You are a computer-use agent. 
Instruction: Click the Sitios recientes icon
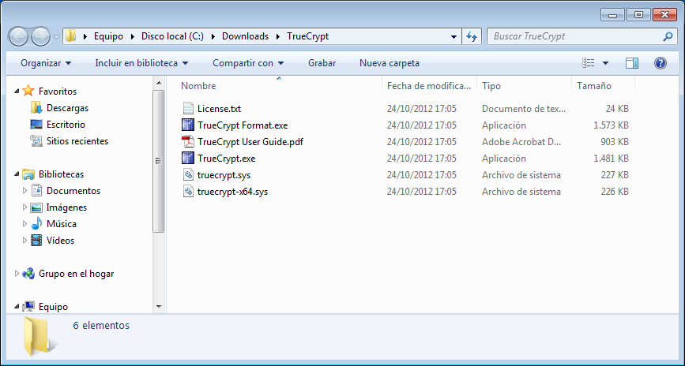pyautogui.click(x=36, y=140)
